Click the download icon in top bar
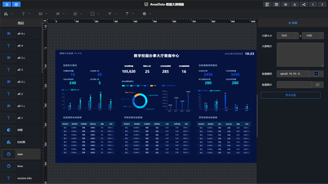 tap(295, 4)
